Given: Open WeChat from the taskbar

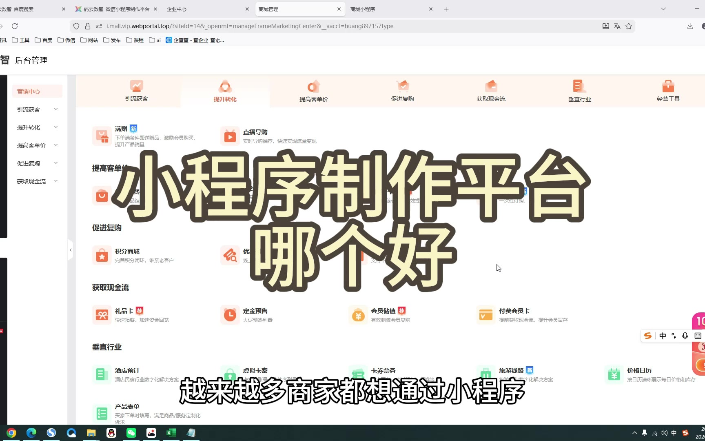Looking at the screenshot, I should pyautogui.click(x=131, y=433).
